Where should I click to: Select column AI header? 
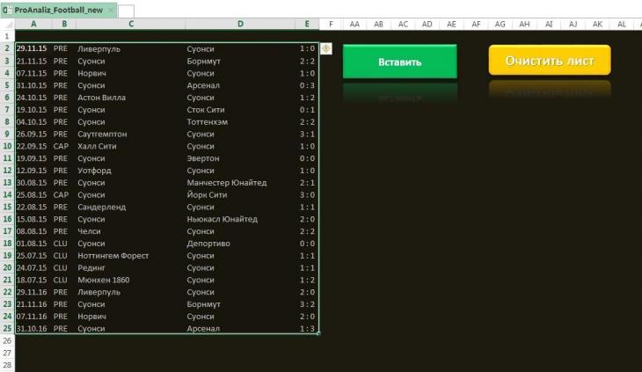549,24
